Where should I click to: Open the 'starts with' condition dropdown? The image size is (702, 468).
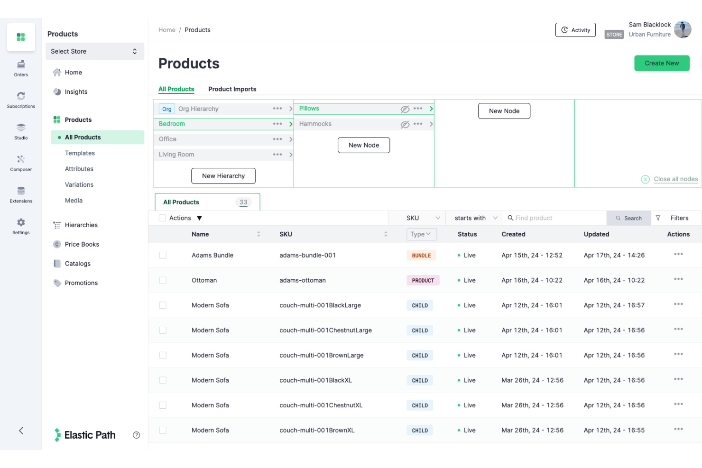click(x=473, y=218)
